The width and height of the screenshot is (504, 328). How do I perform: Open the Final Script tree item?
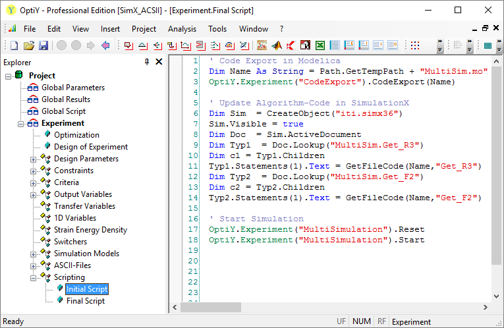point(86,301)
